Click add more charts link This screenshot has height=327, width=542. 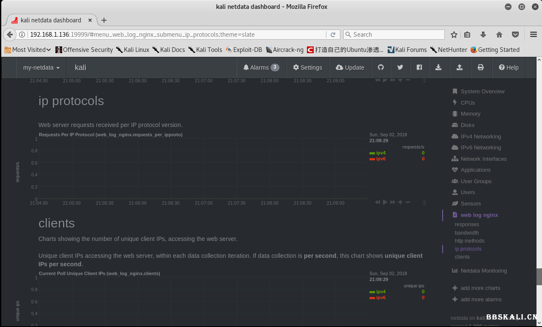point(480,288)
